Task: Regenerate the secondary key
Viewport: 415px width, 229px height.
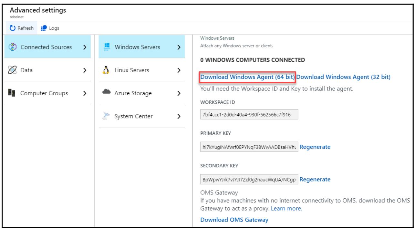Action: click(x=315, y=179)
